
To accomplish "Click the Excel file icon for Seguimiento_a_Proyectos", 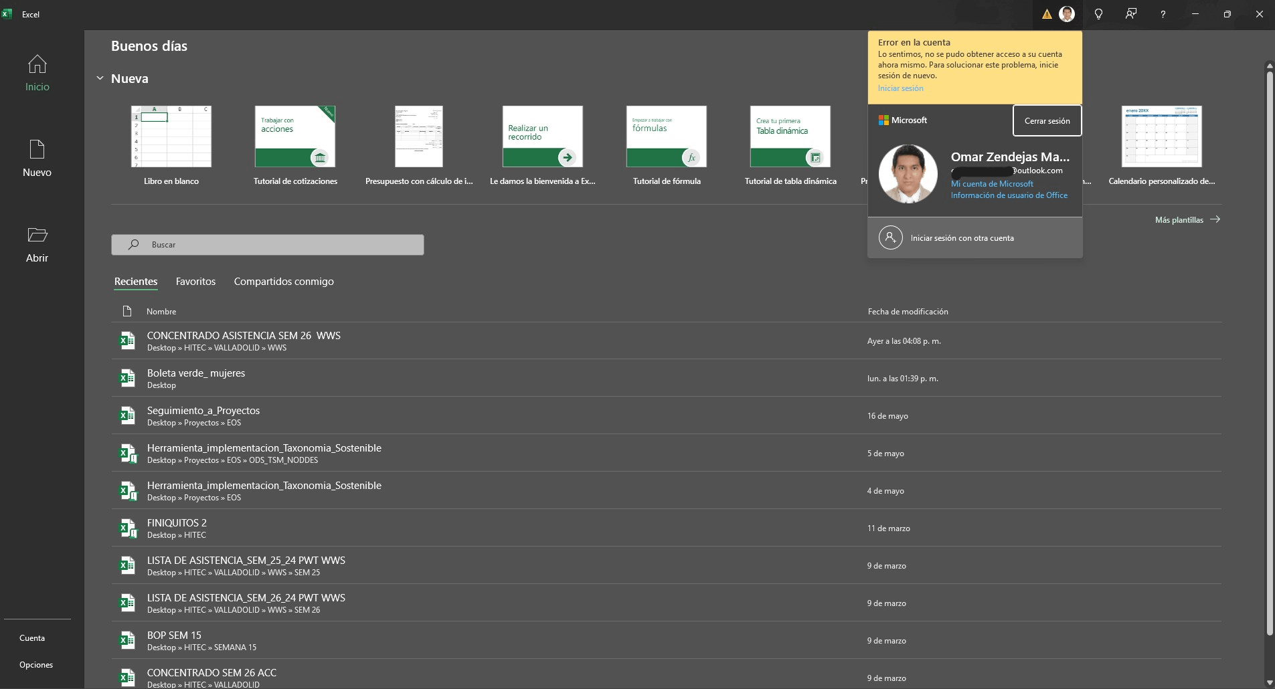I will point(127,415).
